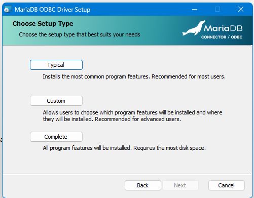Select the Custom setup type
Viewport: 254px width, 198px height.
56,101
